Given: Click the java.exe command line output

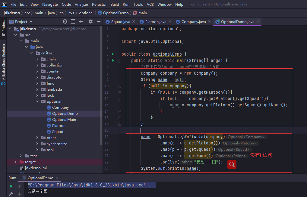Looking at the screenshot, I should pos(91,185).
